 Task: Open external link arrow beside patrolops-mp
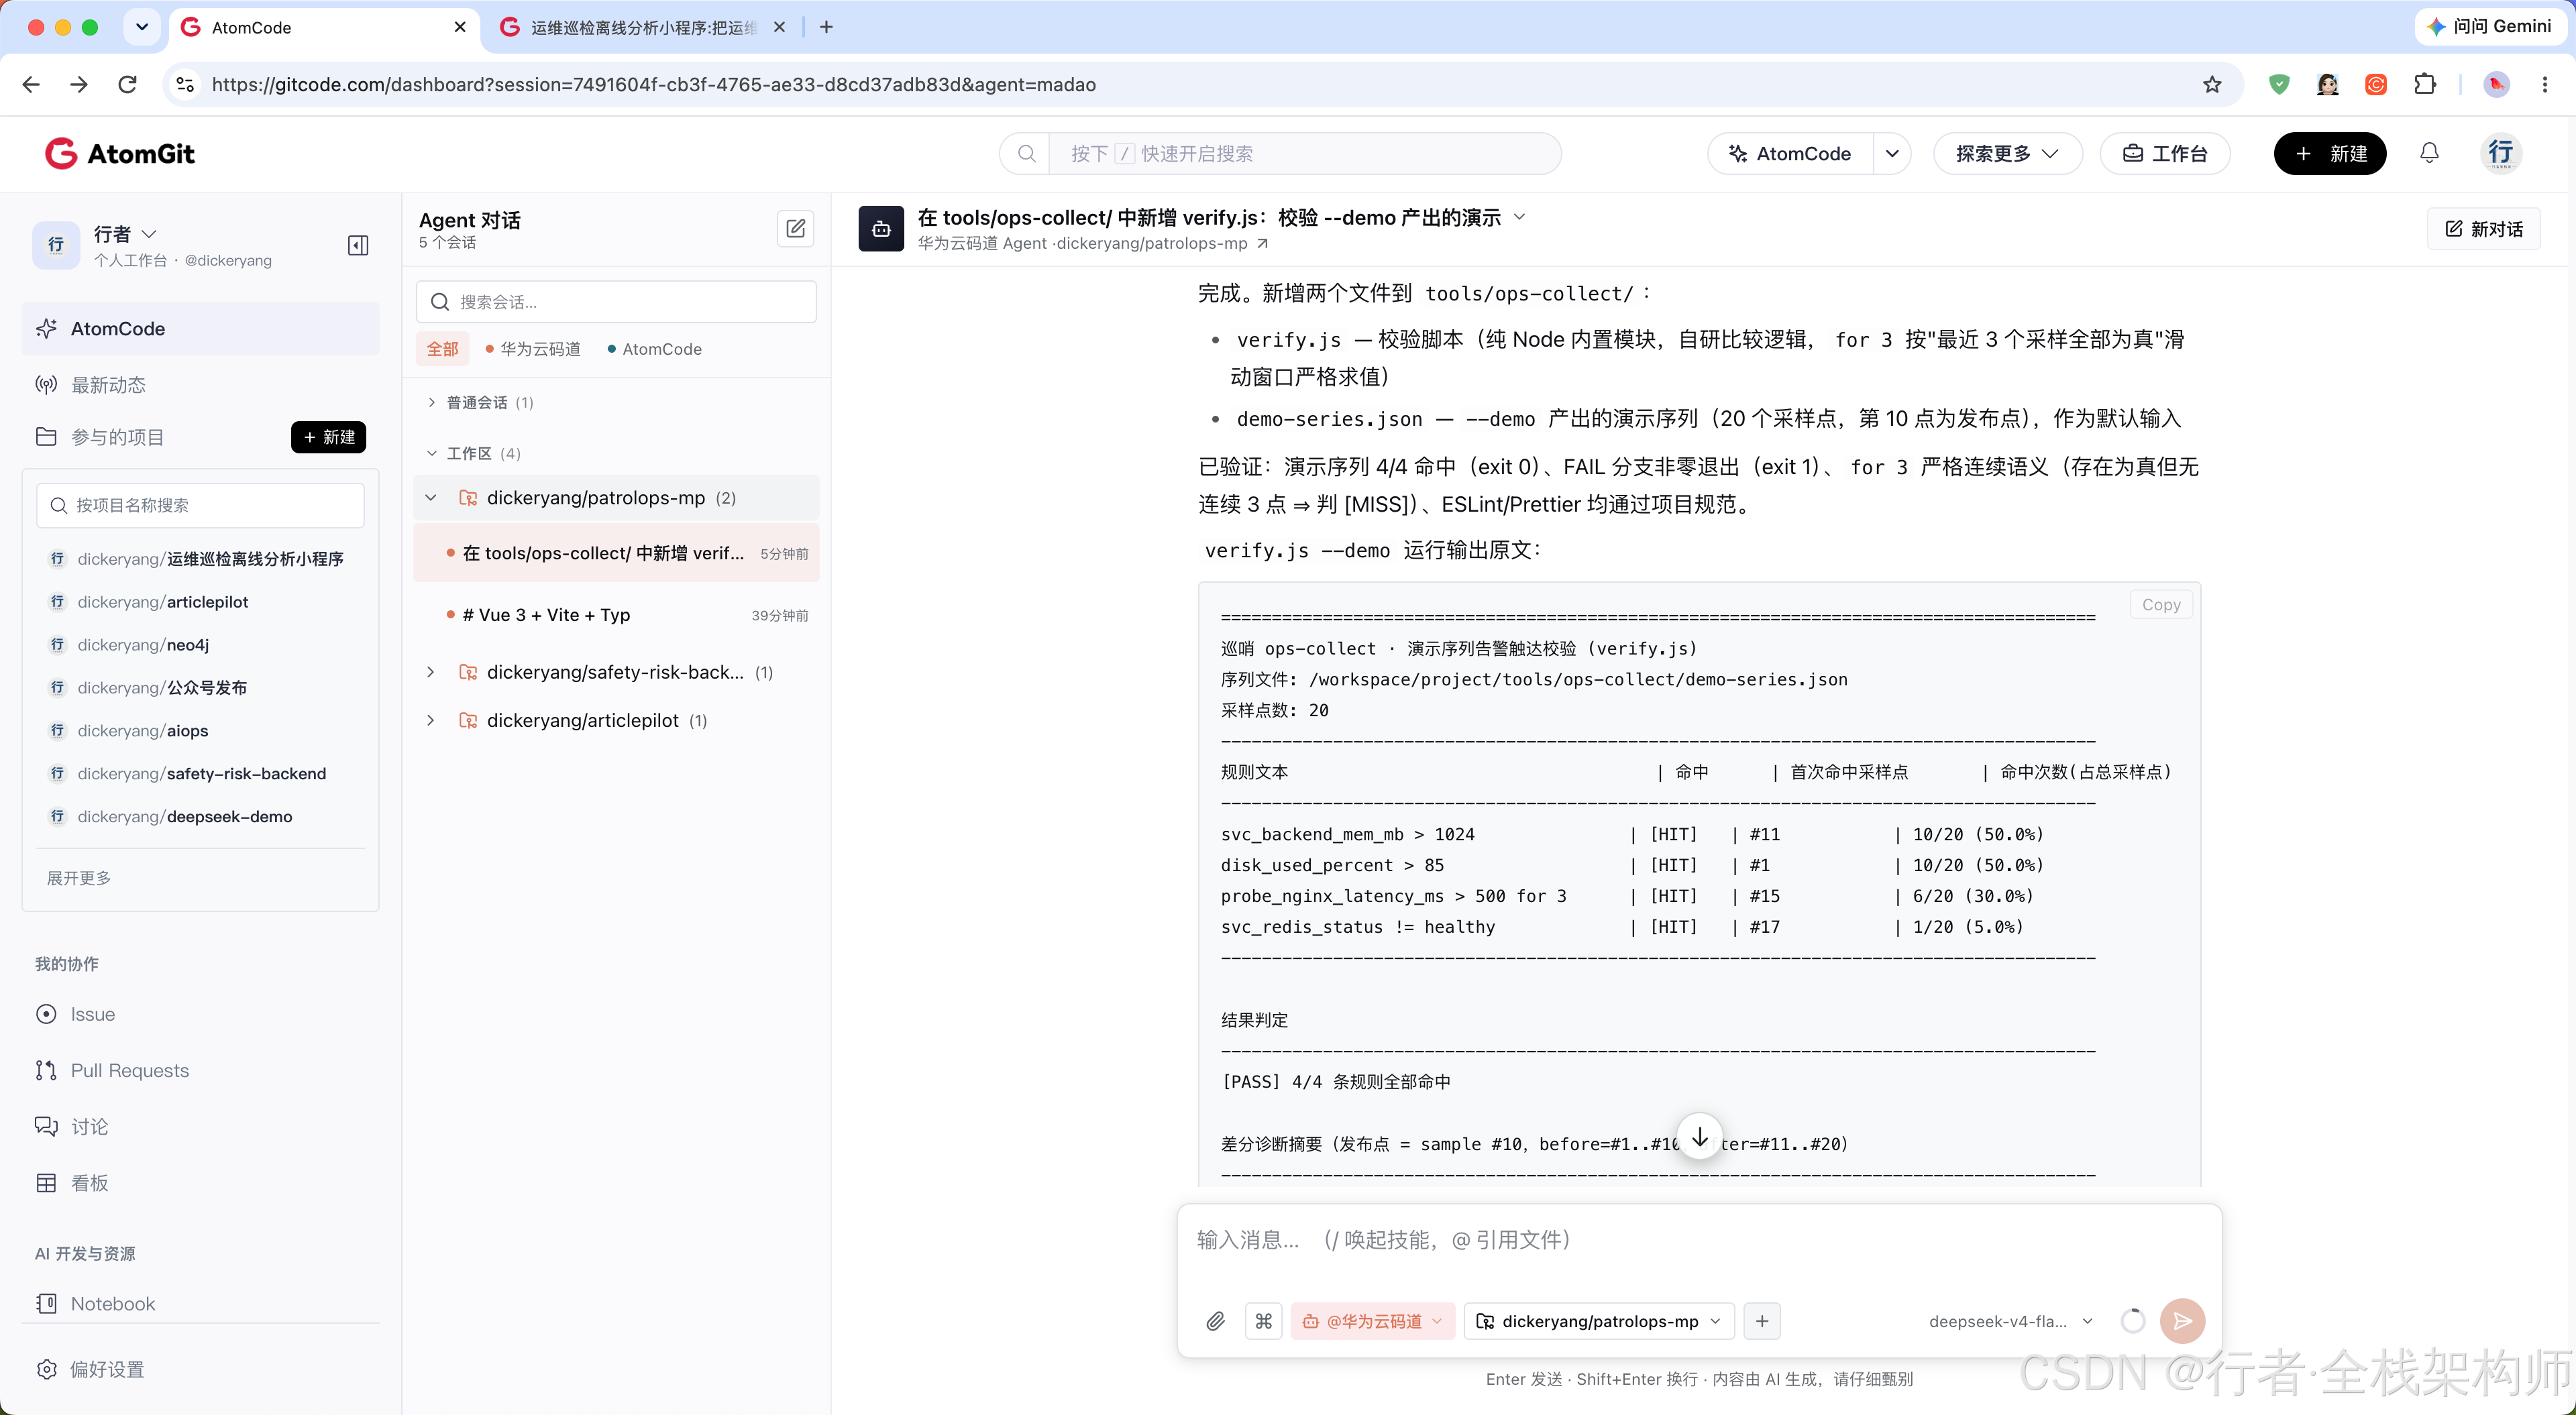click(x=1263, y=243)
